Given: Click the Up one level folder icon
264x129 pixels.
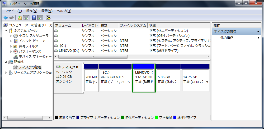Looking at the screenshot, I should (20, 18).
